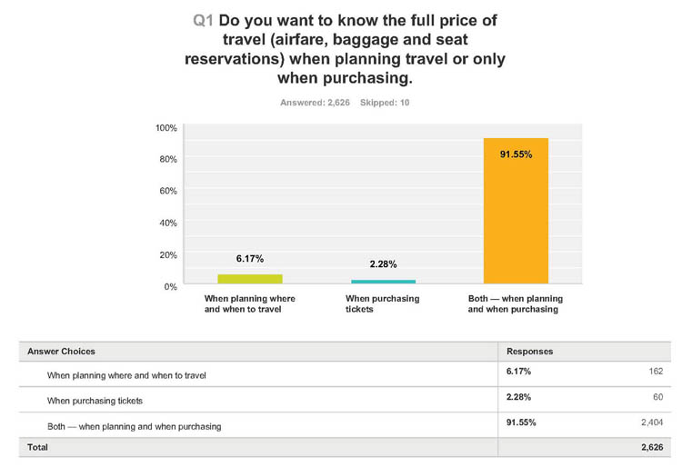Click the 'Responses' column header

pos(530,351)
